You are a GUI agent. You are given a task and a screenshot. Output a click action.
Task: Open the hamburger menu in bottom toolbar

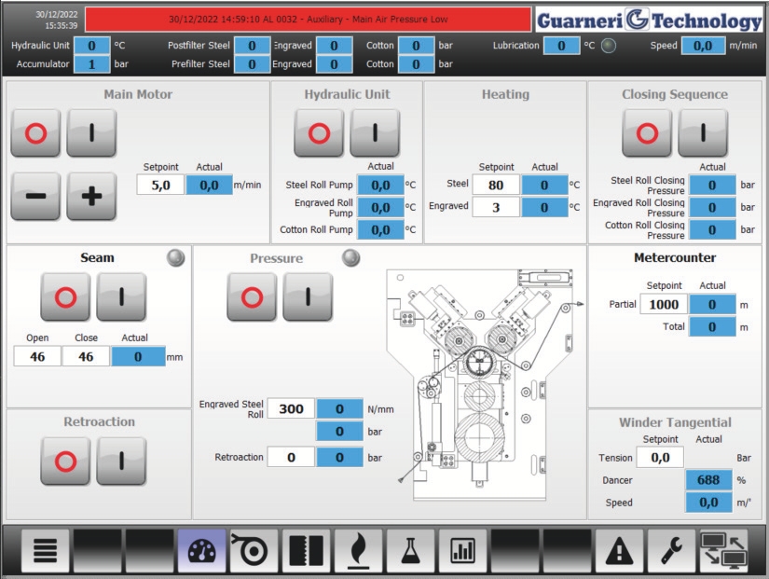click(x=46, y=550)
